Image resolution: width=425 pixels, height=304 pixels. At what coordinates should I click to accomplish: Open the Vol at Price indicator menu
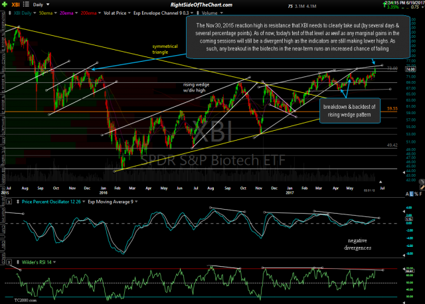pos(116,12)
